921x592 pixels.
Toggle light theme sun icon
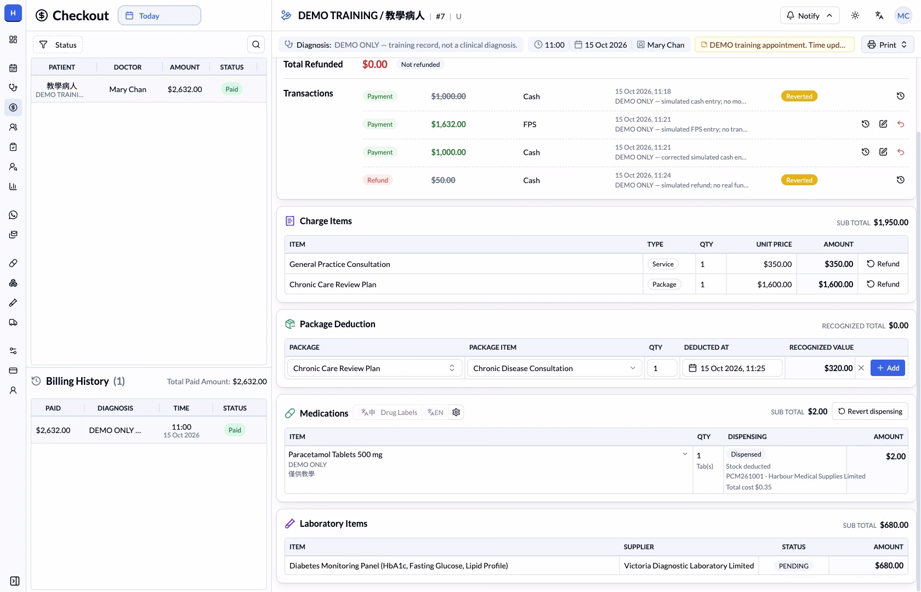click(855, 15)
